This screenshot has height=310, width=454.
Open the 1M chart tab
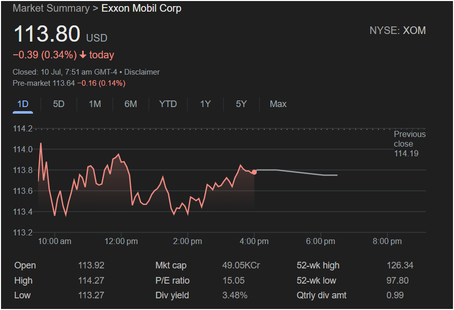[x=95, y=104]
